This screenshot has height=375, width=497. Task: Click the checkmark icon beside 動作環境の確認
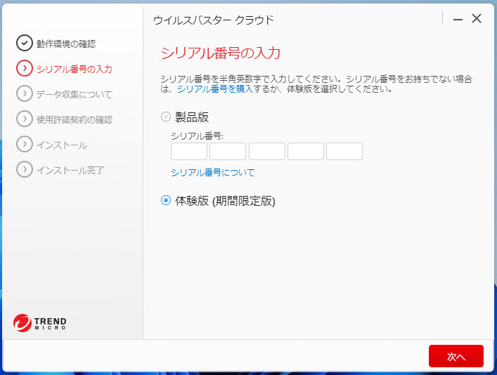25,43
